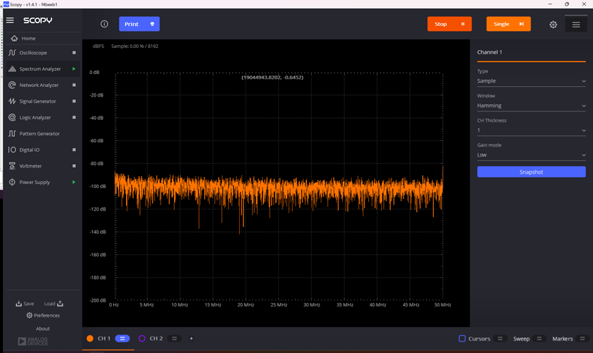Start the Network Analyzer using its run square

pyautogui.click(x=74, y=85)
